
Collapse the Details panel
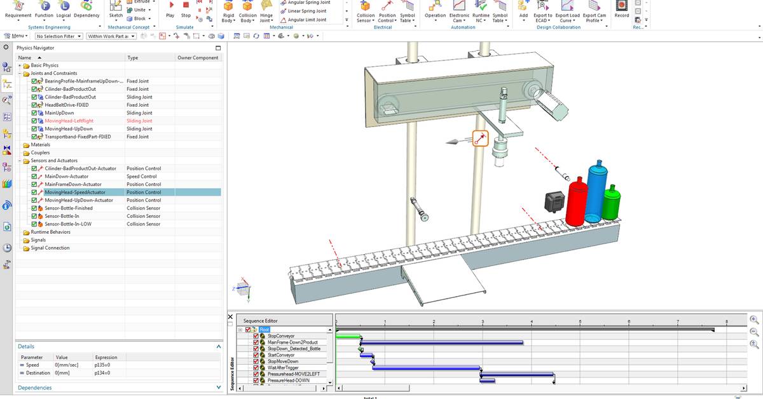(x=218, y=346)
